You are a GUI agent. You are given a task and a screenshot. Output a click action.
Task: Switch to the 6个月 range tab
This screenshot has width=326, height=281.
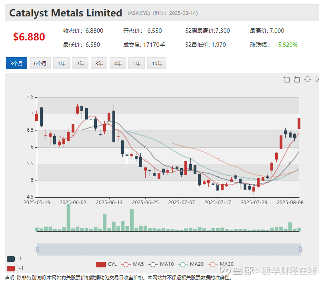point(40,63)
